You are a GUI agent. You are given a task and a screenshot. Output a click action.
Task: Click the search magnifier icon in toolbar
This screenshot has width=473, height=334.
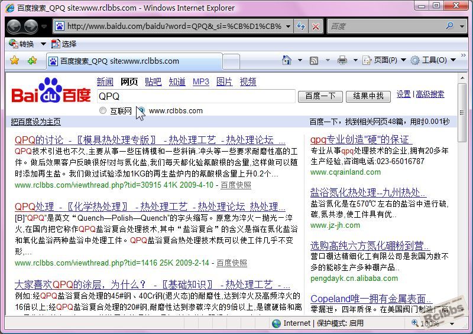(449, 26)
